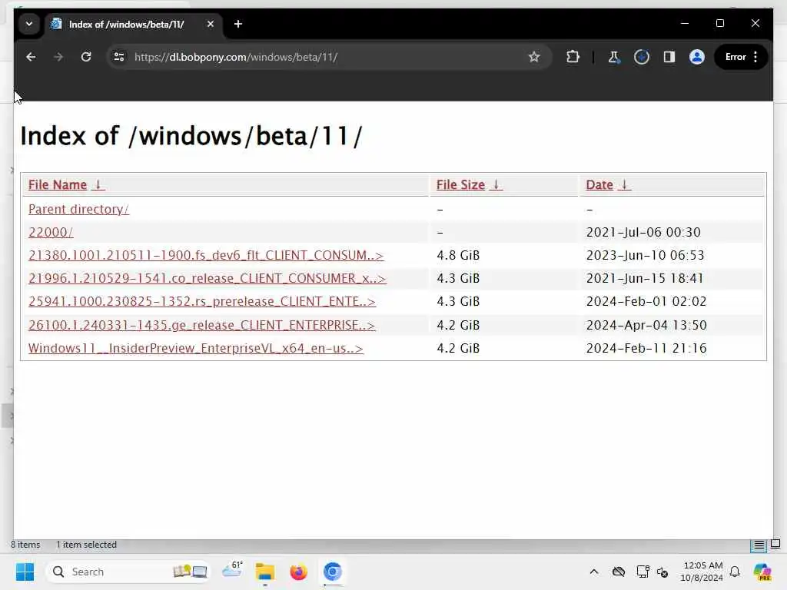The width and height of the screenshot is (787, 590).
Task: Open the weather widget showing 61°
Action: (x=232, y=571)
